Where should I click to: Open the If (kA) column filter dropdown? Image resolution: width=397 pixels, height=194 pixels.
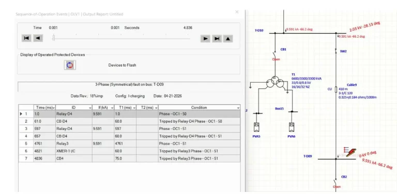(x=112, y=108)
